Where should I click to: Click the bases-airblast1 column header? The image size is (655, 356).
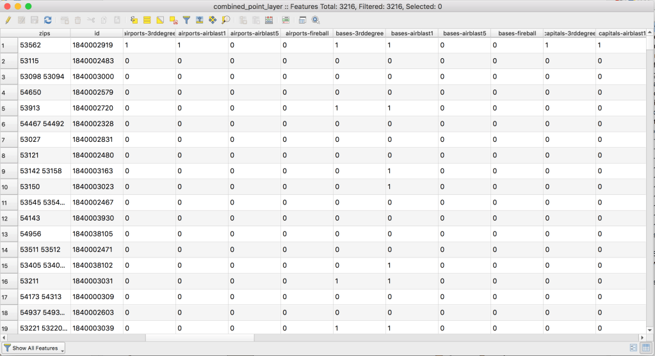[412, 33]
